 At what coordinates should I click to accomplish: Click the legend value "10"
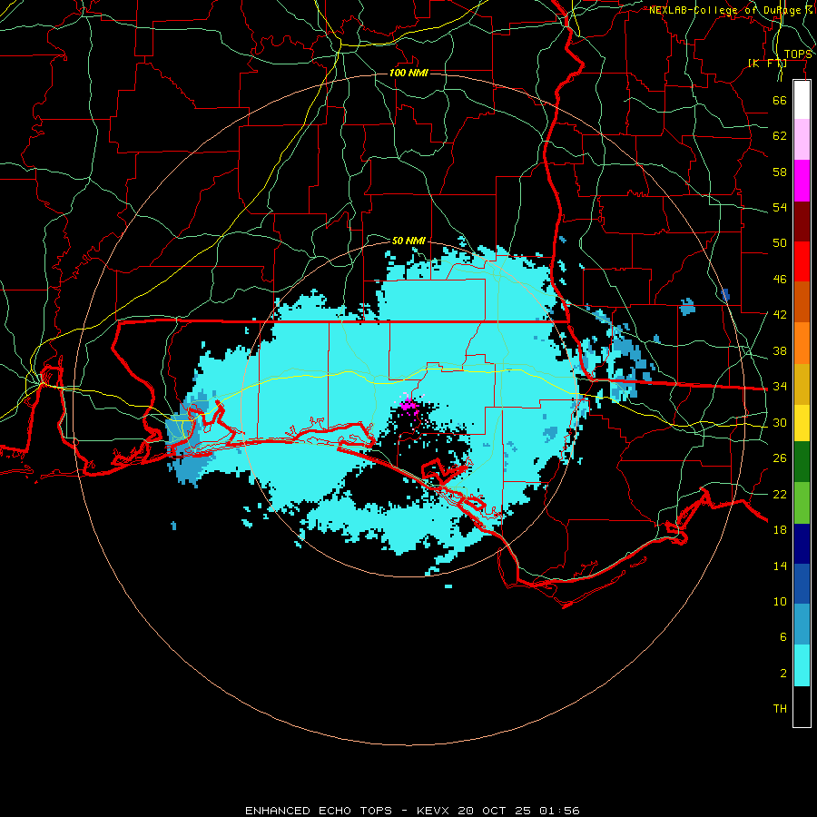click(x=780, y=602)
